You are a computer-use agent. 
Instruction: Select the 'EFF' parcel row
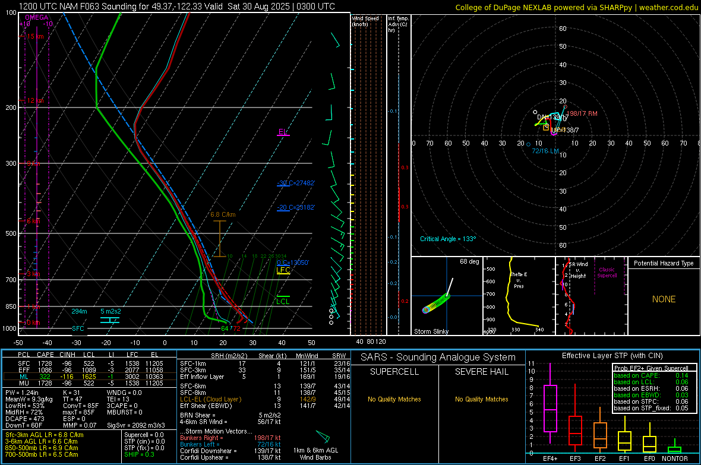[90, 370]
